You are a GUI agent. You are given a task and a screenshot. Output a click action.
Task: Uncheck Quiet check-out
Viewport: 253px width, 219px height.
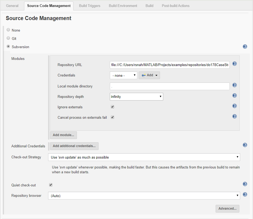[x=50, y=185]
